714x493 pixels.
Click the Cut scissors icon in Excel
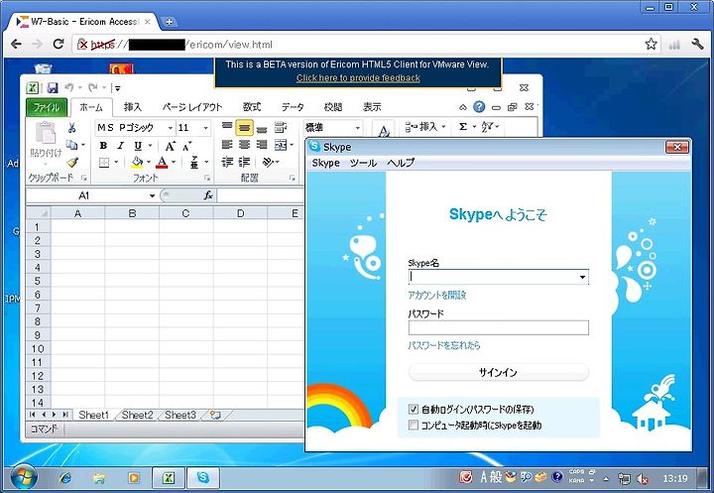point(71,128)
